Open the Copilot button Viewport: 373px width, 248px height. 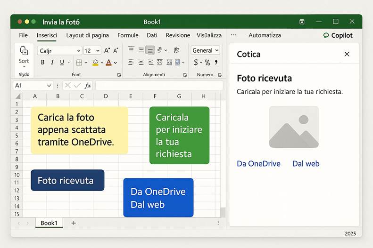tap(338, 35)
